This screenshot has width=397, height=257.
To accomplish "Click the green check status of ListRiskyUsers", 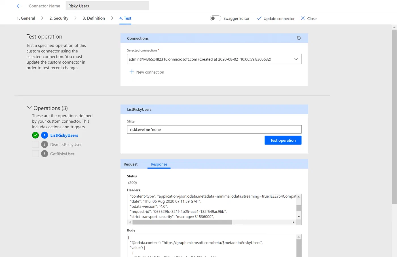I will coord(35,135).
